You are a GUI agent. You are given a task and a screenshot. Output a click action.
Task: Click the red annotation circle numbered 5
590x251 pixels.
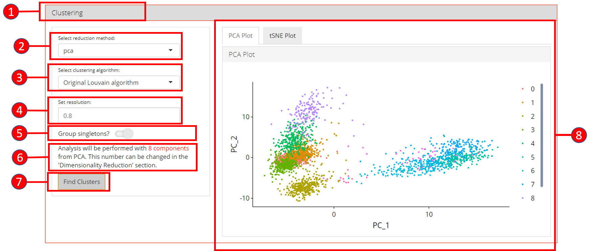point(19,133)
